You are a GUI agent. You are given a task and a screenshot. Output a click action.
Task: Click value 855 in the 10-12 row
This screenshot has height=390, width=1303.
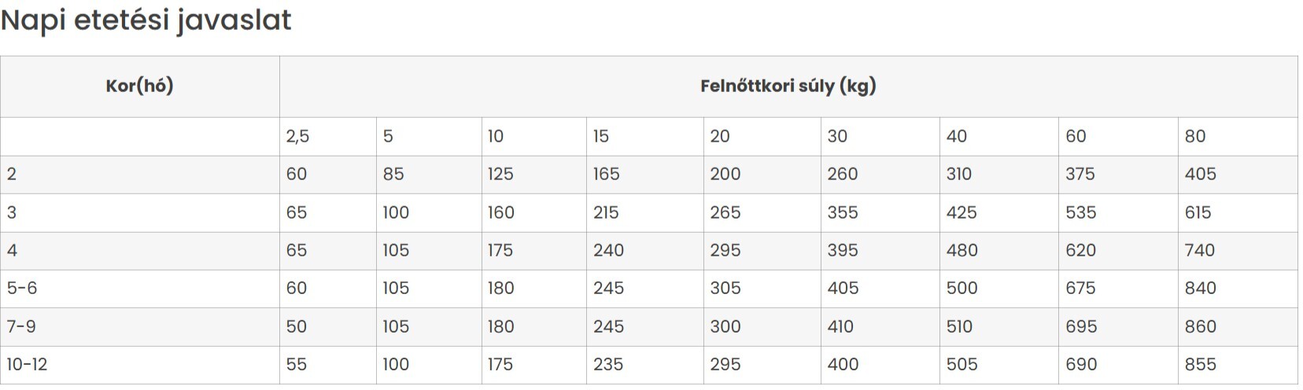(x=1200, y=365)
